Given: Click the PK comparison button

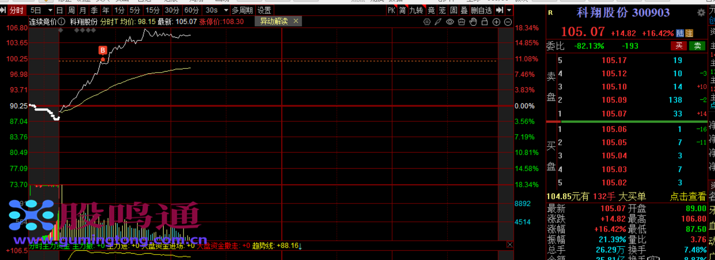Looking at the screenshot, I should pyautogui.click(x=391, y=10).
